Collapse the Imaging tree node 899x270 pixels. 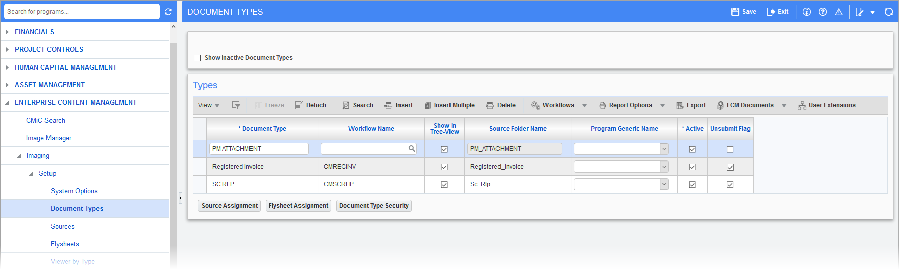tap(19, 156)
